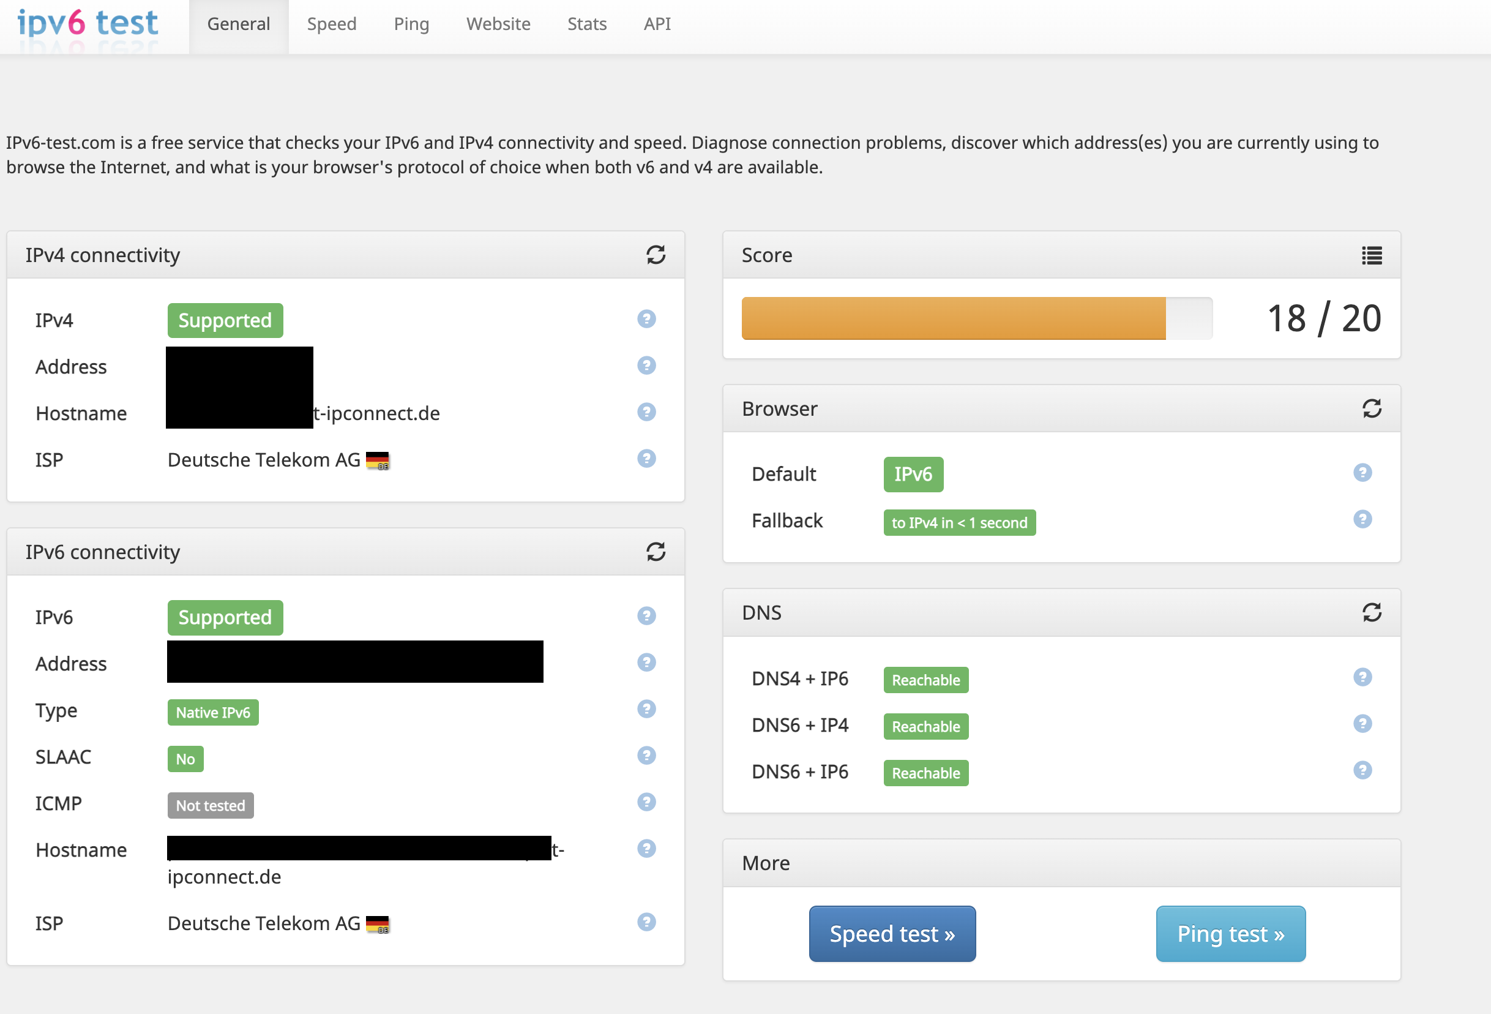Open the Score details list icon
Viewport: 1491px width, 1014px height.
pyautogui.click(x=1371, y=255)
